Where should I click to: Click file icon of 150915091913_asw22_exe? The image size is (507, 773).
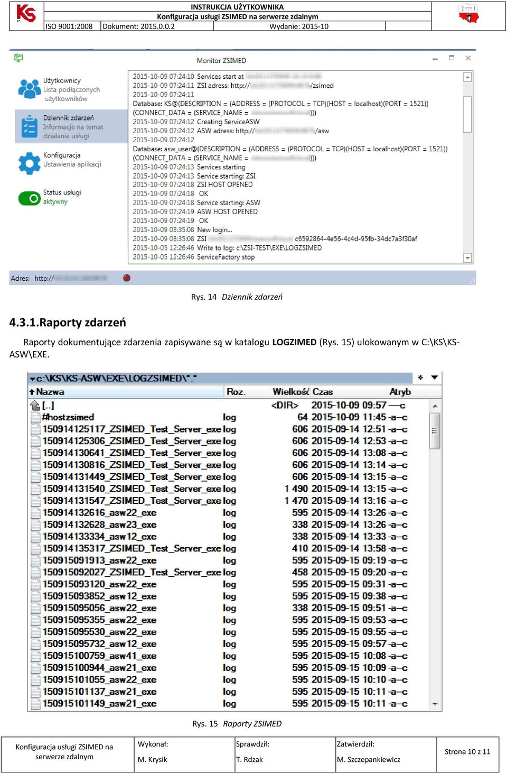[35, 560]
